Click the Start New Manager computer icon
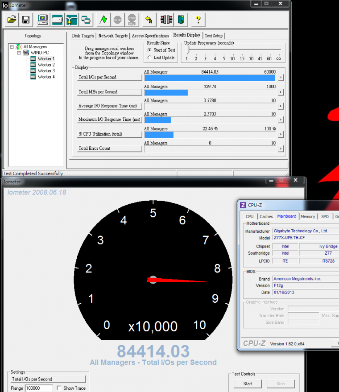 click(x=43, y=20)
